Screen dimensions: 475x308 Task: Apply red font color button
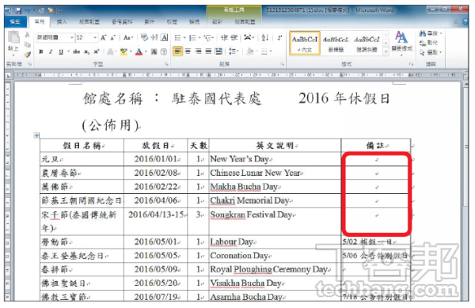[139, 51]
